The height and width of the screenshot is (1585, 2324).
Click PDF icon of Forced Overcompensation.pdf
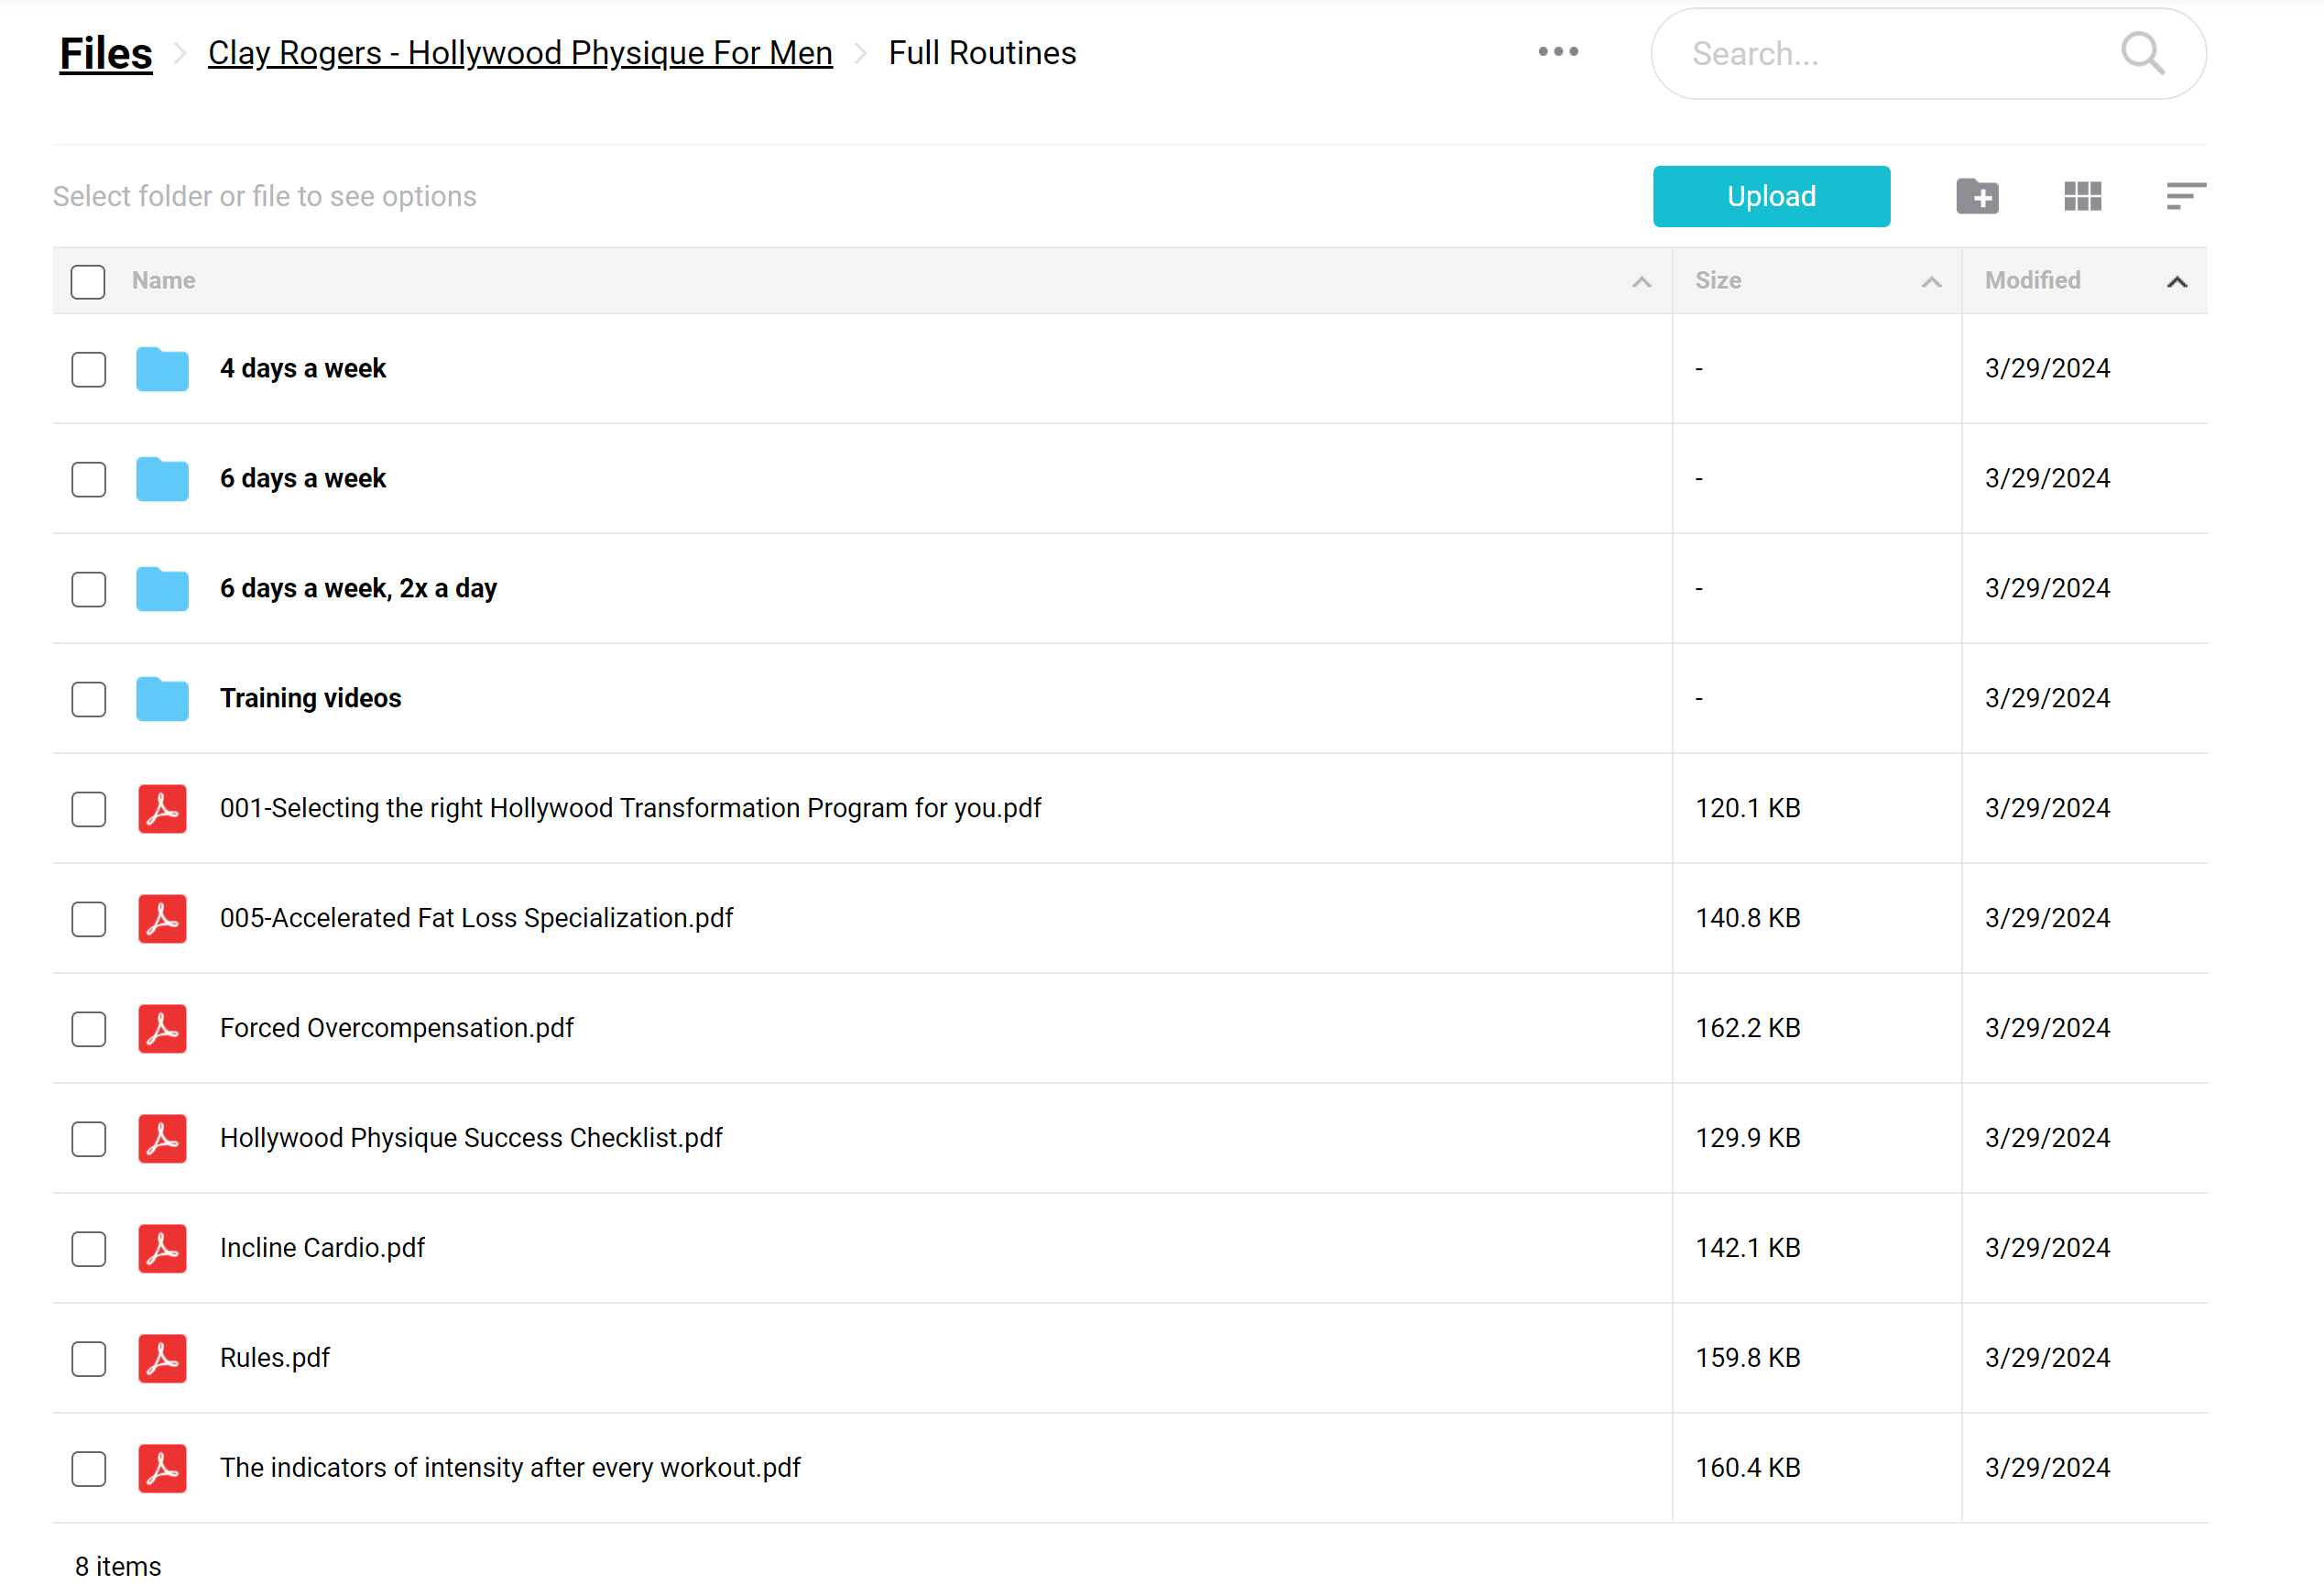pos(162,1029)
